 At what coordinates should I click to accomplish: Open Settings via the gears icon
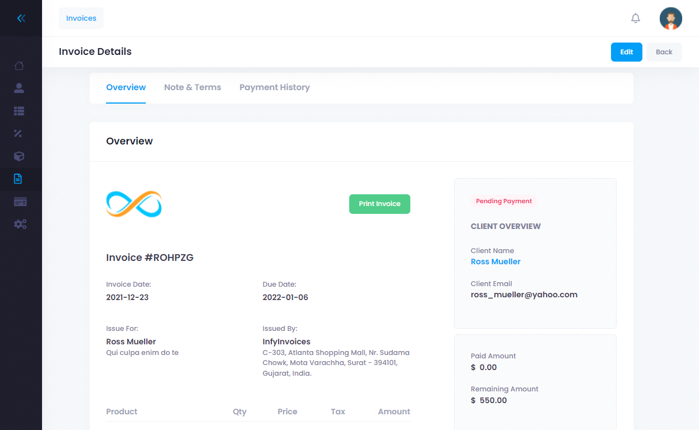19,224
